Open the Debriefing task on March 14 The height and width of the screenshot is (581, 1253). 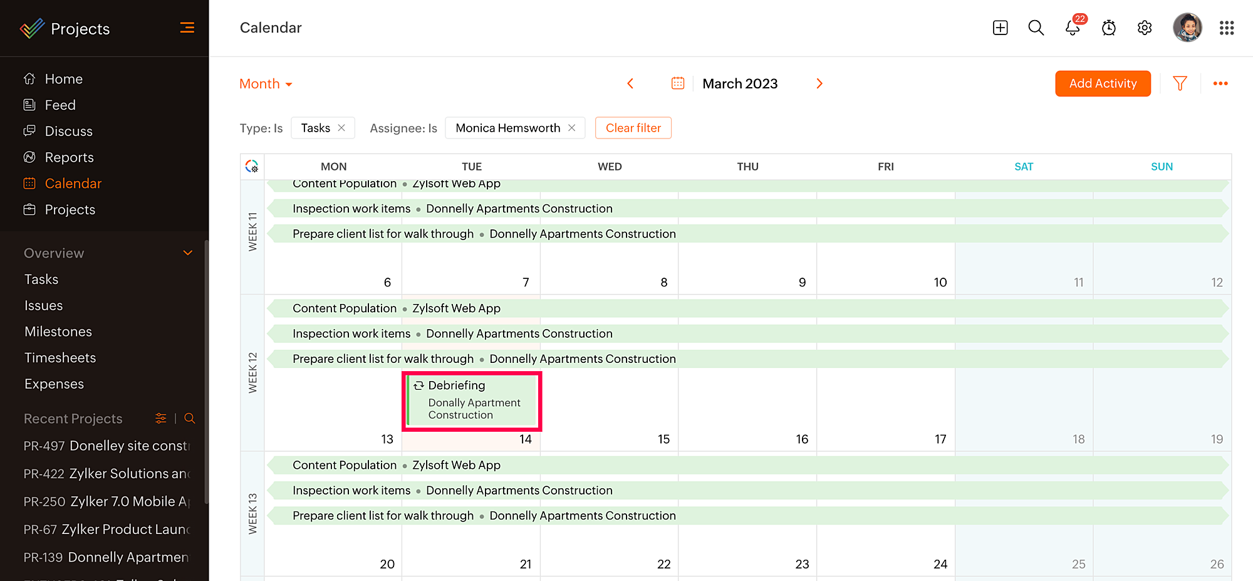(472, 400)
